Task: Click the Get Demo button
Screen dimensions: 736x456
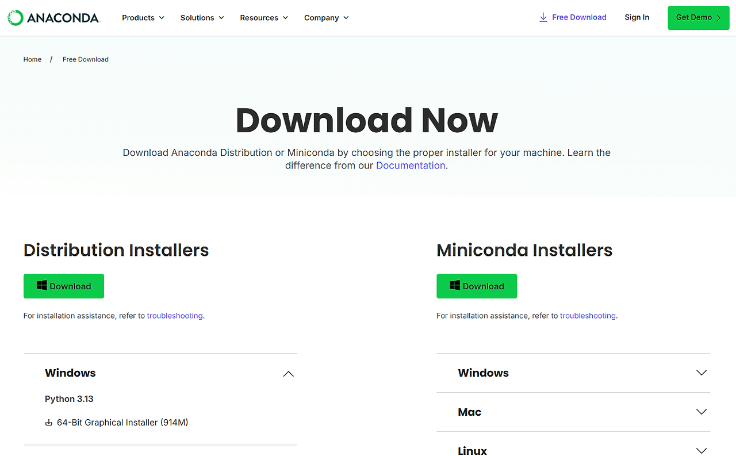Action: 699,18
